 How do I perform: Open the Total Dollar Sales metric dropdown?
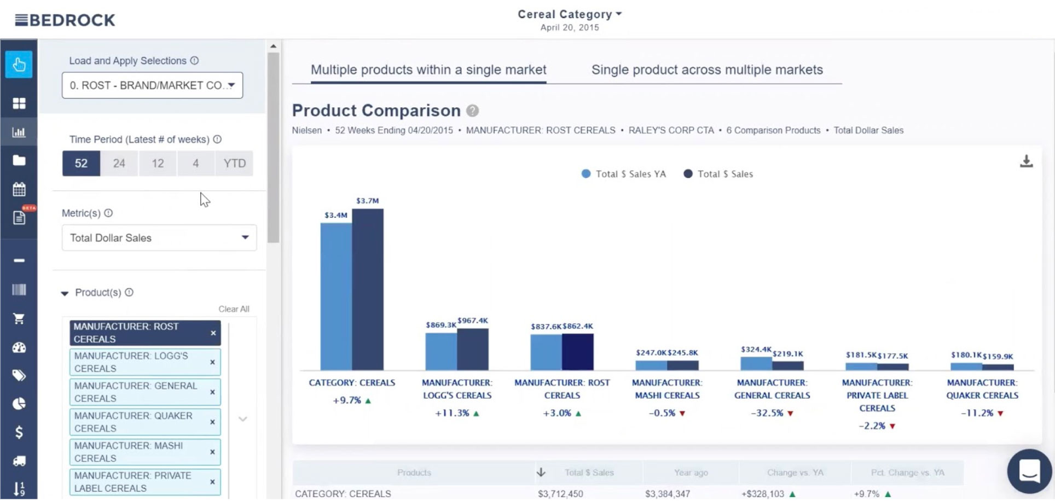coord(159,238)
